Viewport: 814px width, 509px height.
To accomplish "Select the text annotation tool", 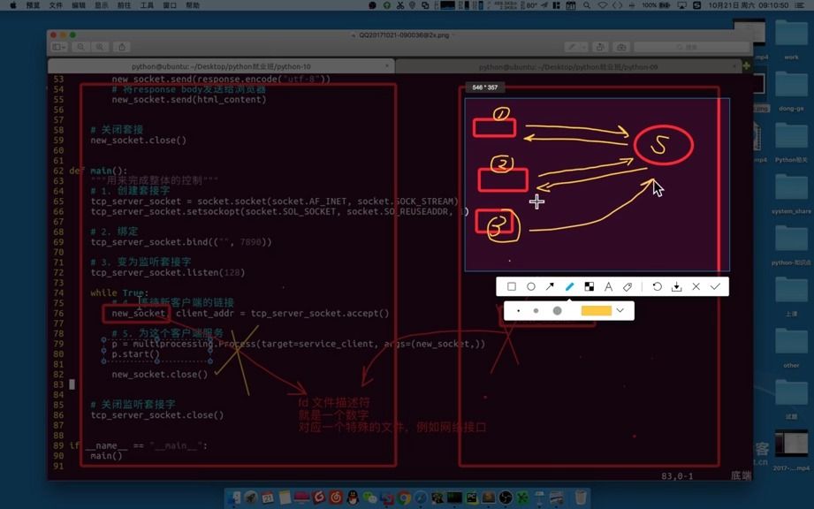I will click(608, 286).
